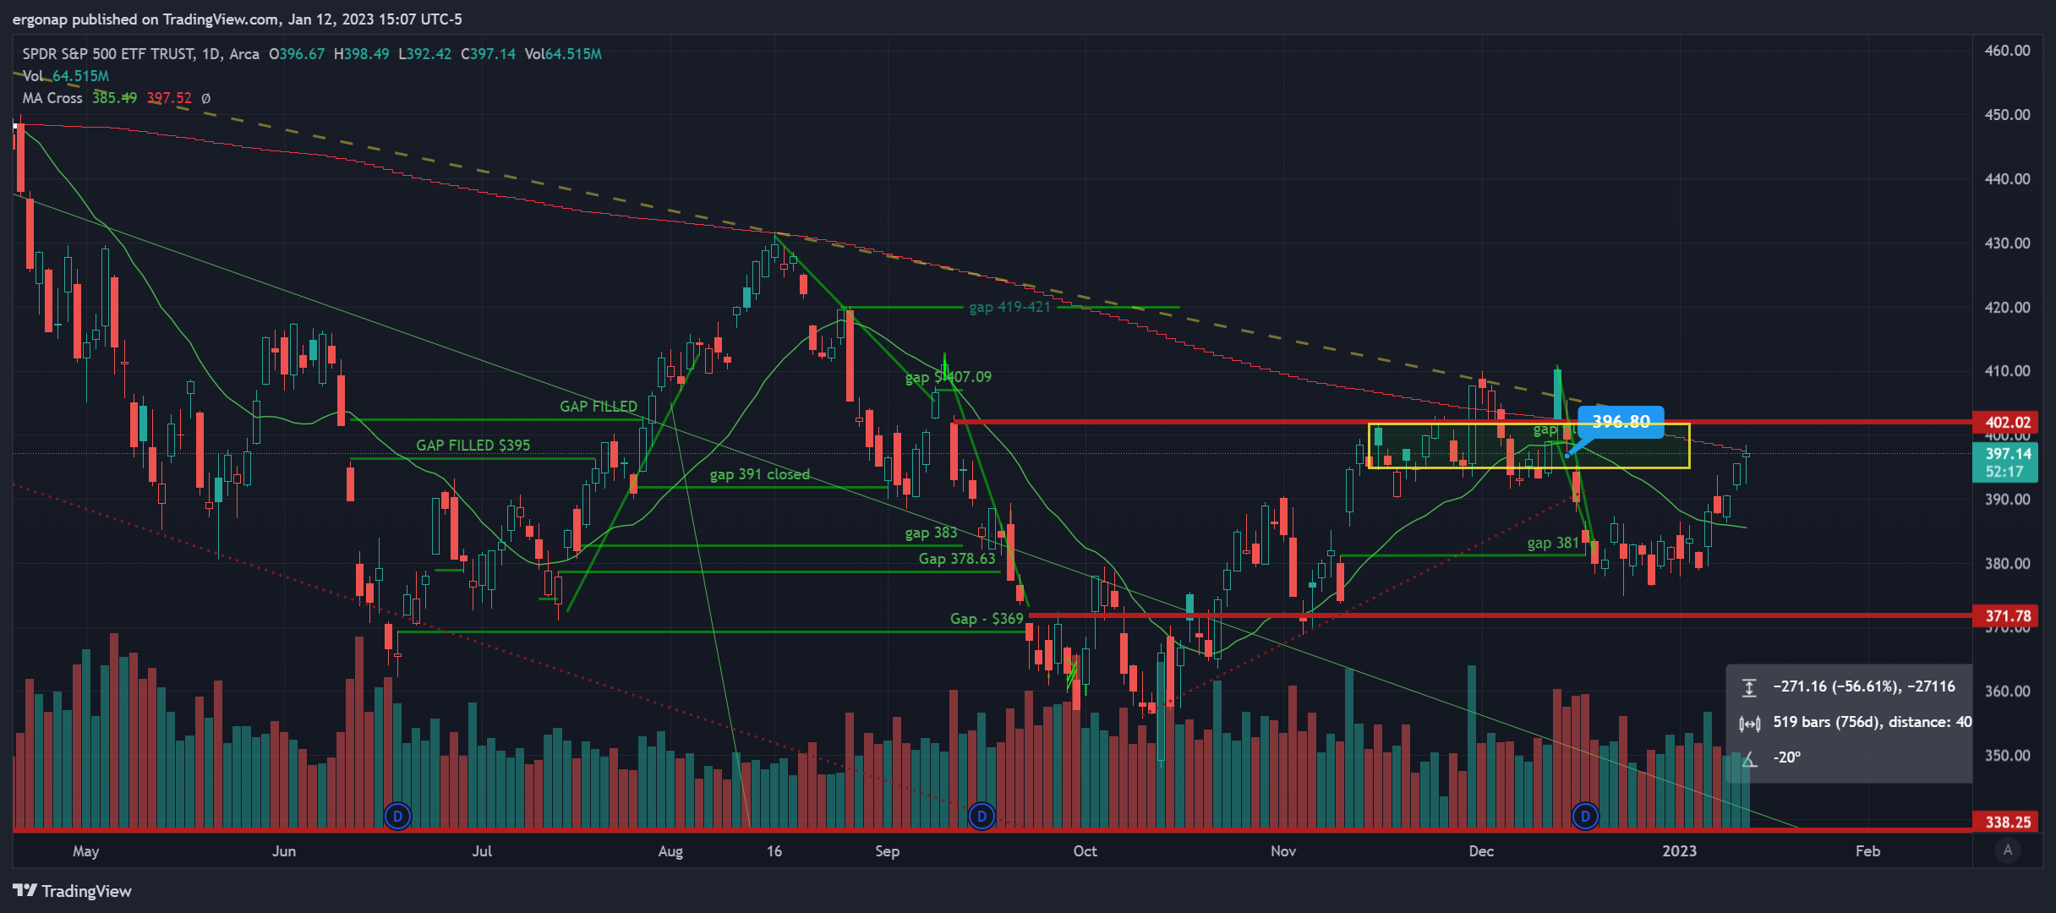Click the green 397.14 current price label
The width and height of the screenshot is (2056, 913).
click(2008, 454)
